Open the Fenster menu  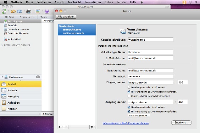[121, 2]
